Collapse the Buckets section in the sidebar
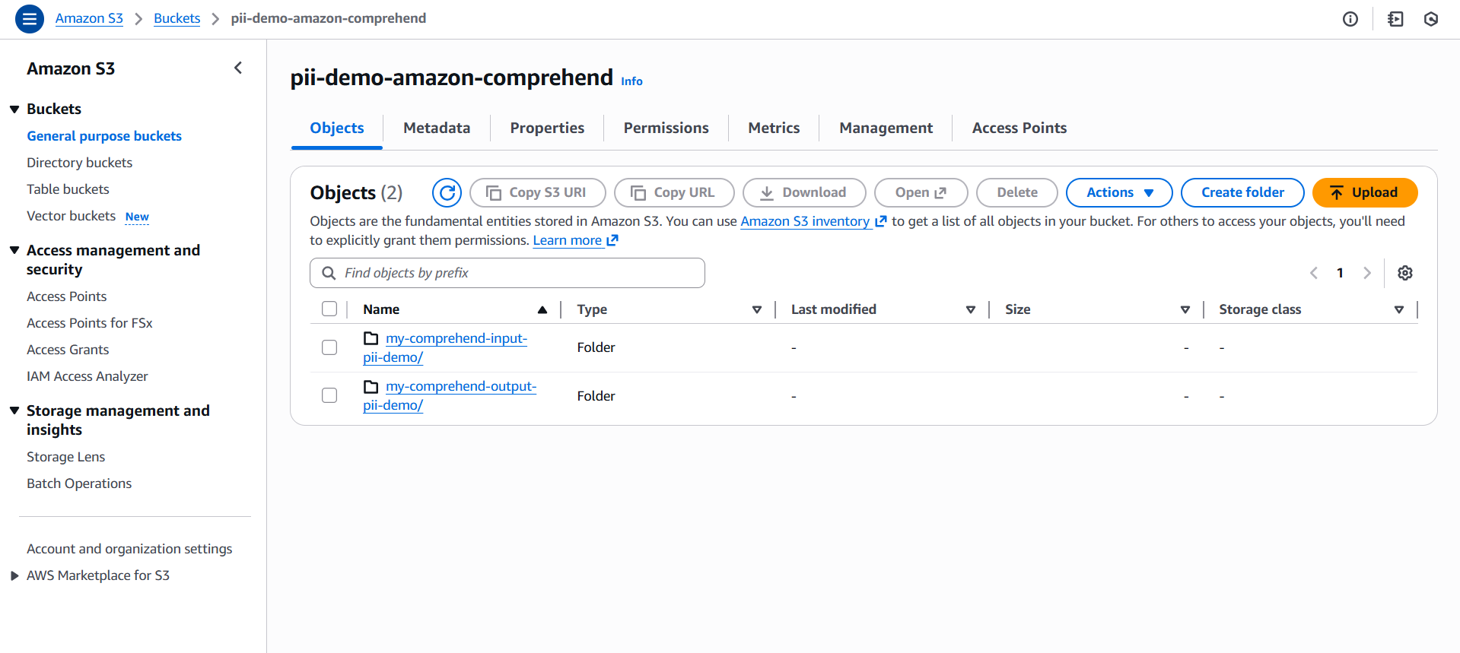Screen dimensions: 1460x653 tap(14, 108)
